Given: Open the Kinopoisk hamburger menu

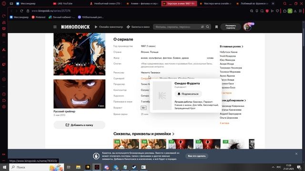Looking at the screenshot, I should pyautogui.click(x=55, y=27).
